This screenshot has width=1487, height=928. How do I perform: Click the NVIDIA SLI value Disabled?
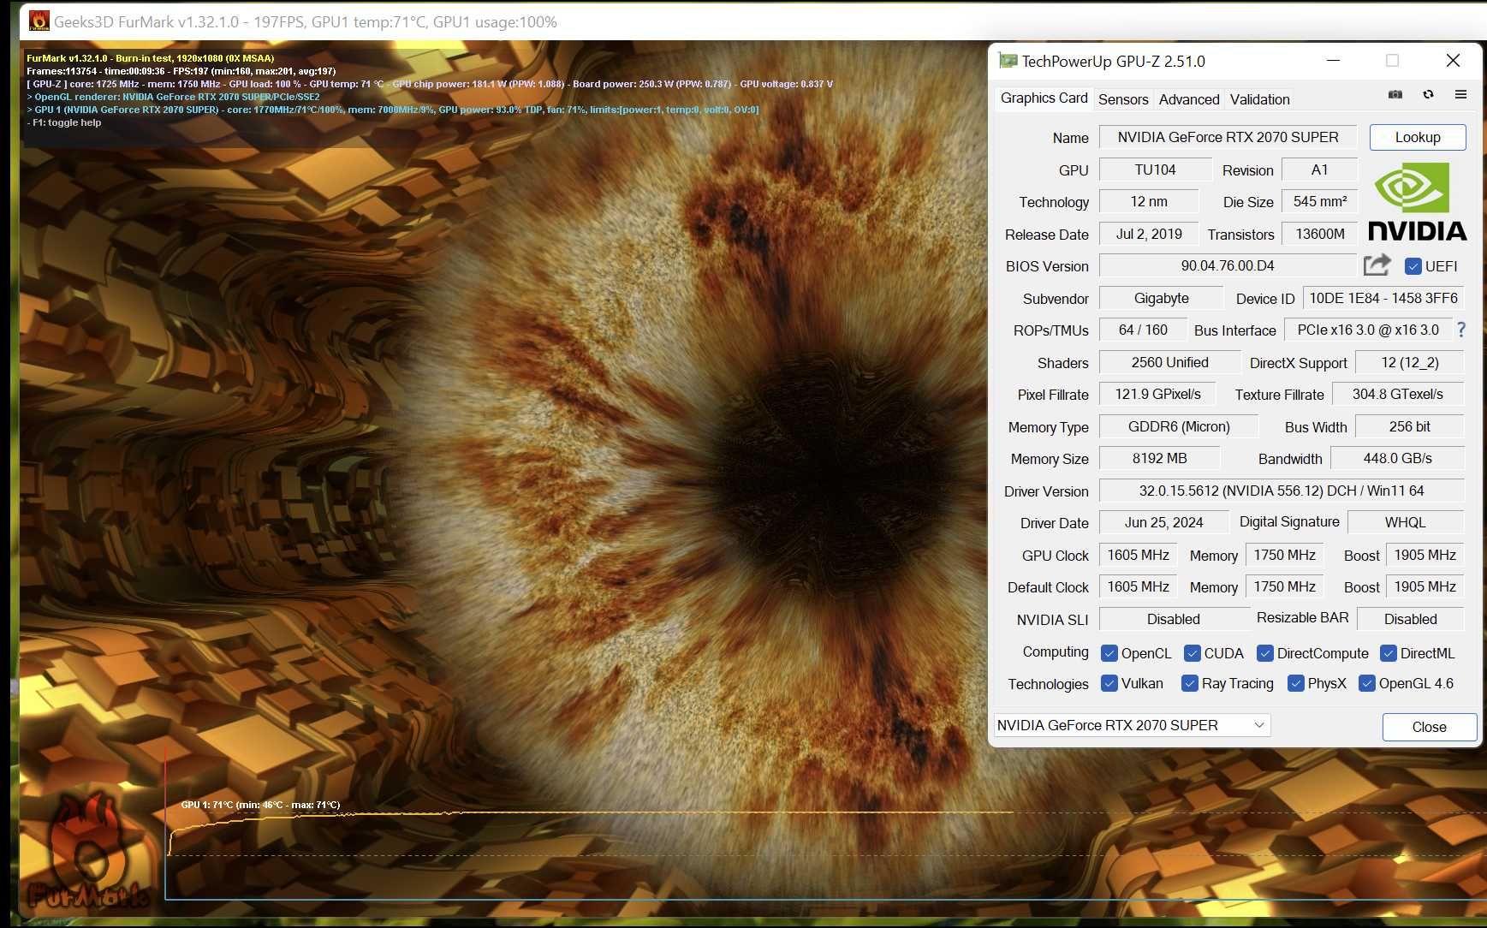pos(1173,619)
